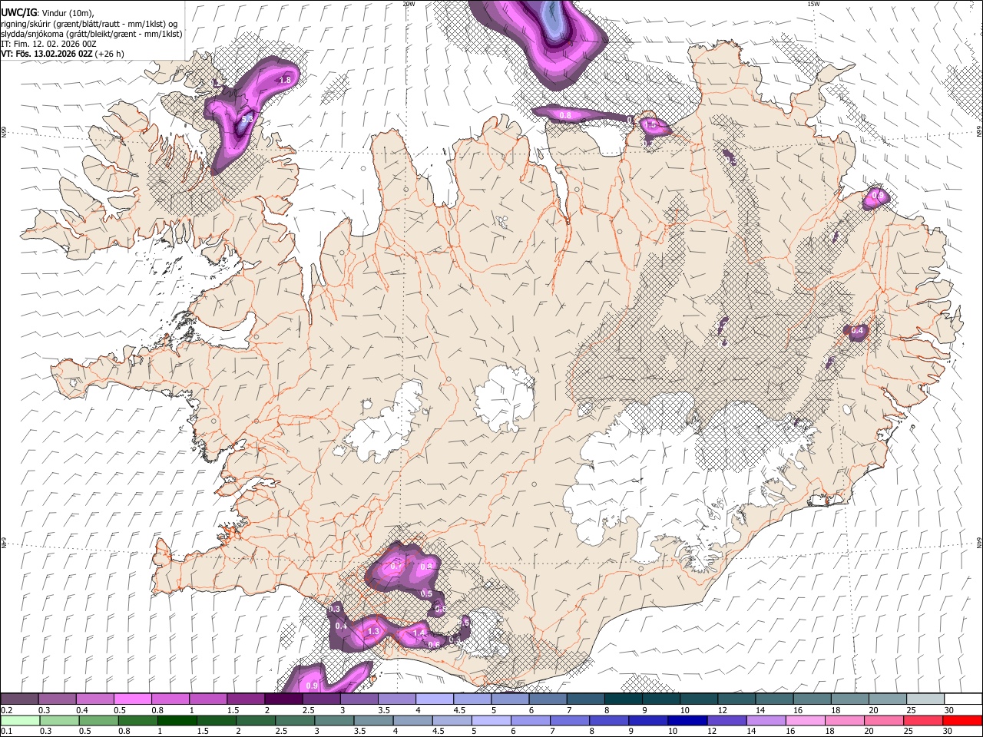Click the 'UWC/IG' title text
The image size is (983, 737).
(x=18, y=13)
